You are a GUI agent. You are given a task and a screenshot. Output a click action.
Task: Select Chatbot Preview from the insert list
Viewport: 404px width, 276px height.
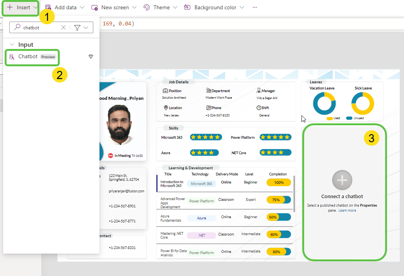(x=33, y=57)
